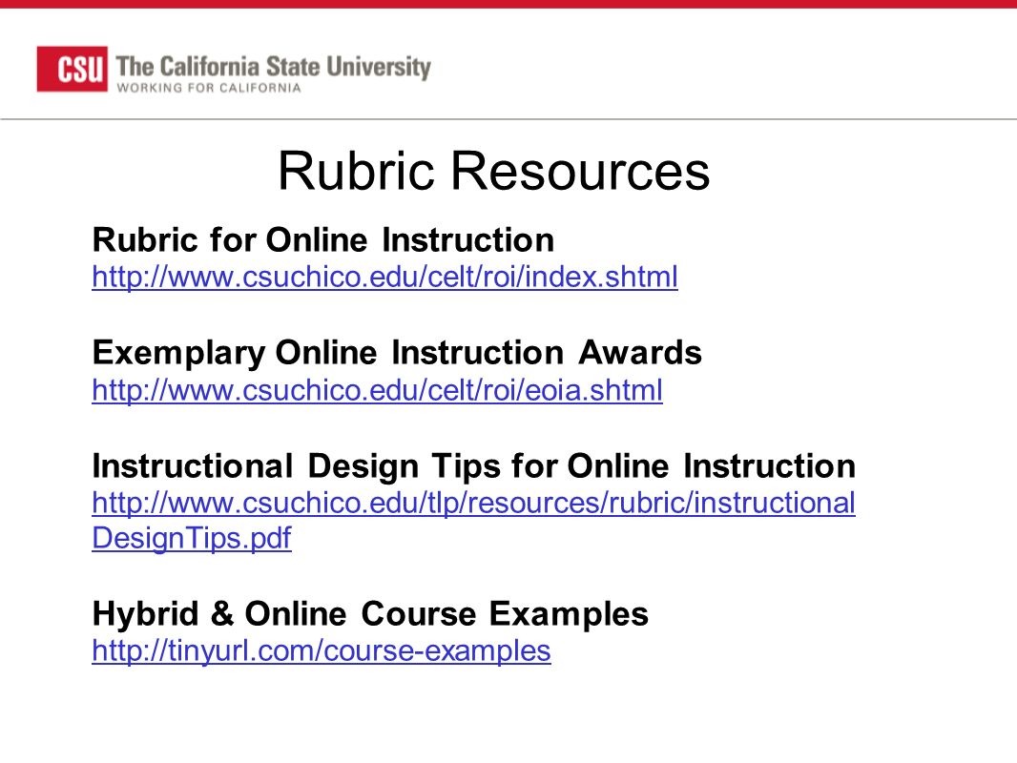Select the 'Rubric for Online Instruction' heading
Image resolution: width=1017 pixels, height=763 pixels.
coord(323,239)
